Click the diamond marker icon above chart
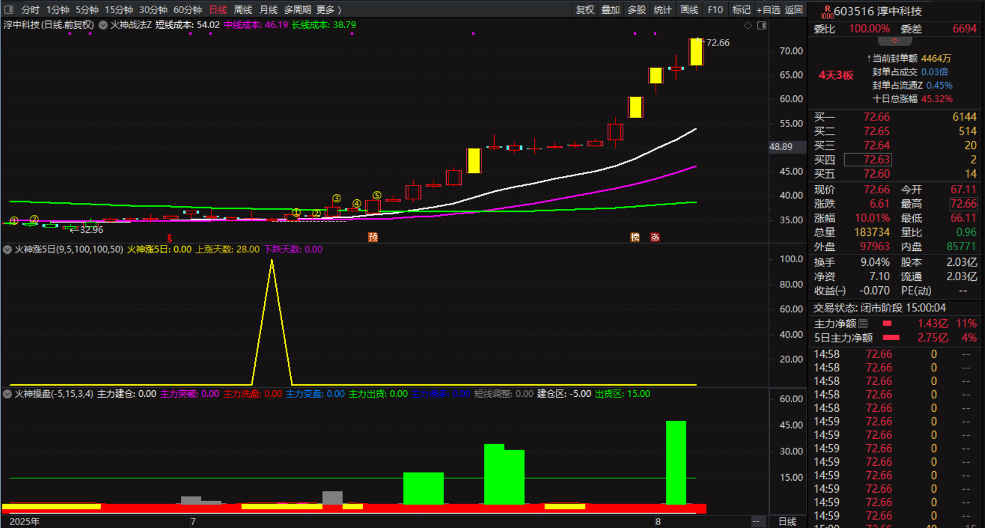Screen dimensions: 985x528 [x=747, y=25]
